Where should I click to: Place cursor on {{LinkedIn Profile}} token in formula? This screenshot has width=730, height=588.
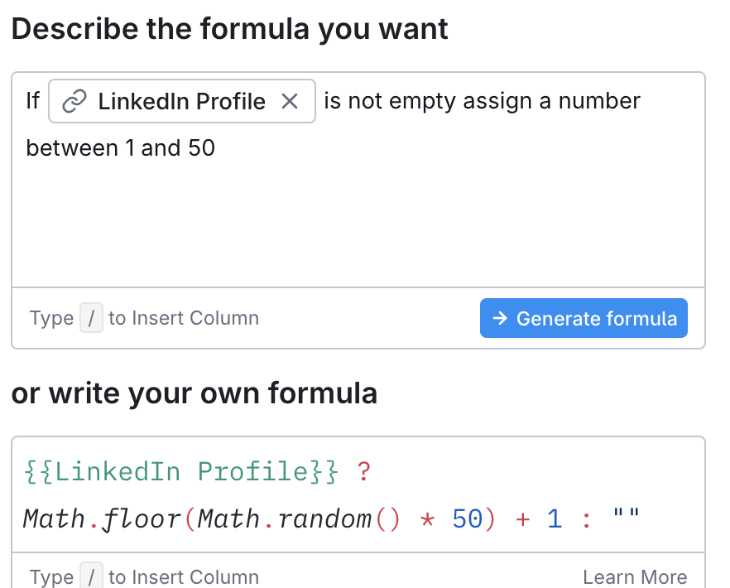(181, 472)
